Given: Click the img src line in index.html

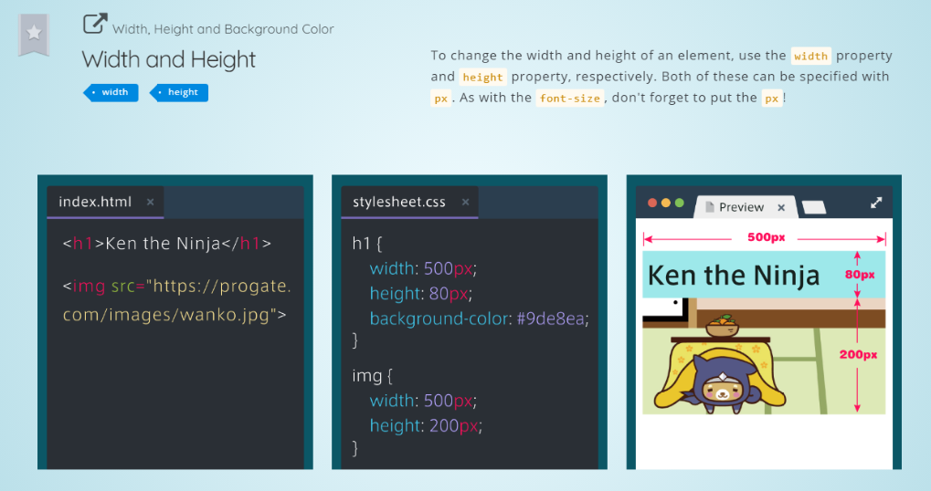Looking at the screenshot, I should coord(177,287).
